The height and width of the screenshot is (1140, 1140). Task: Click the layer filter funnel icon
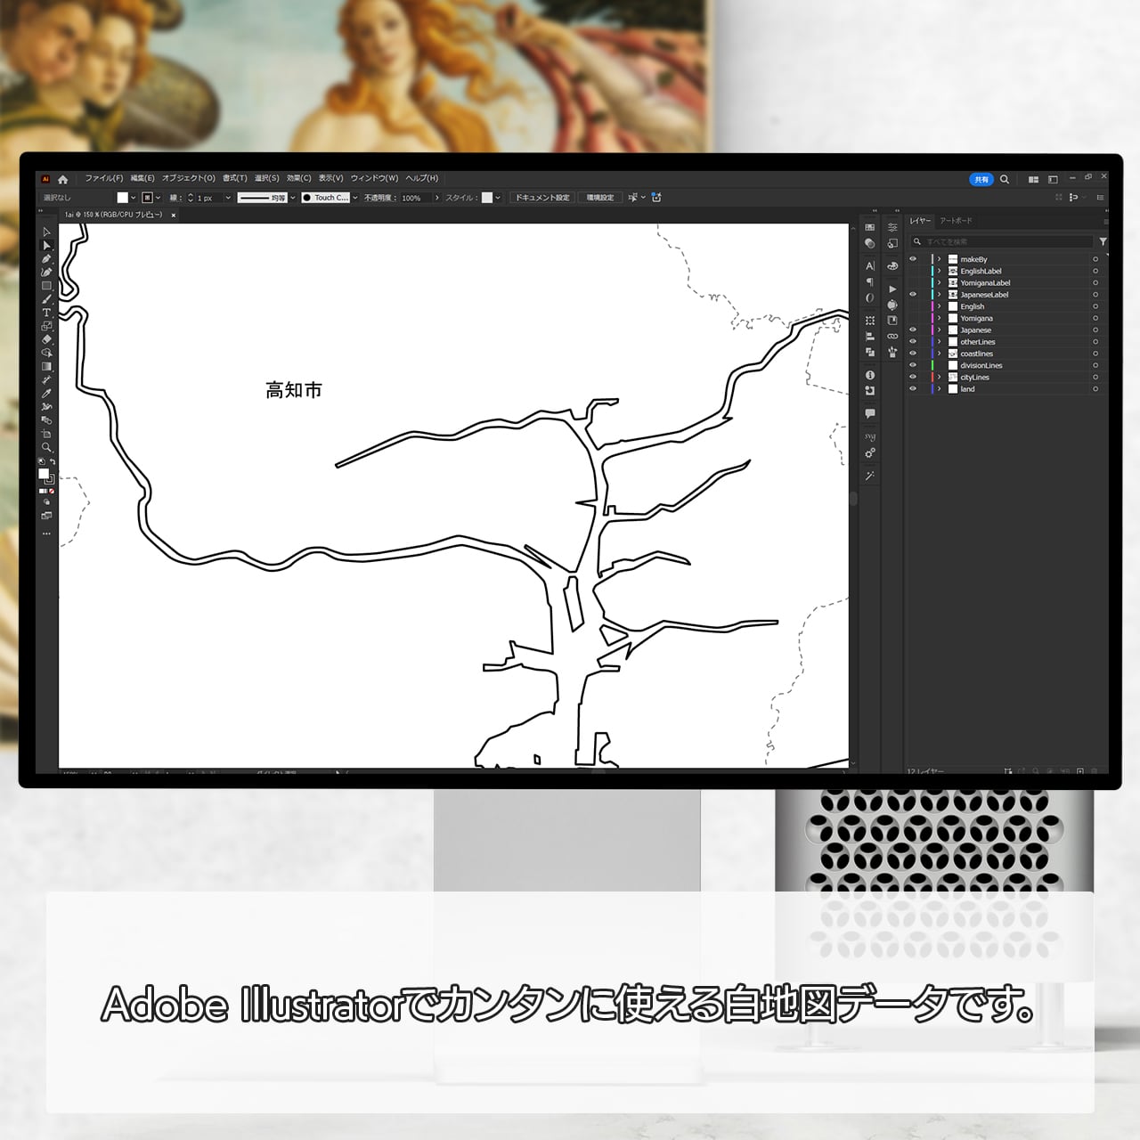point(1103,241)
